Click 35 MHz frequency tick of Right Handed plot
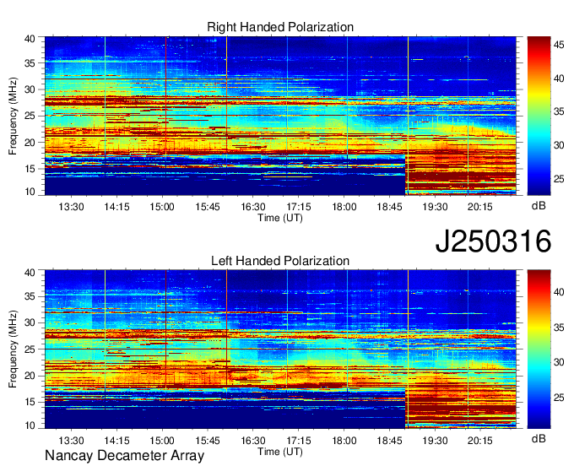This screenshot has width=574, height=466. coord(30,63)
